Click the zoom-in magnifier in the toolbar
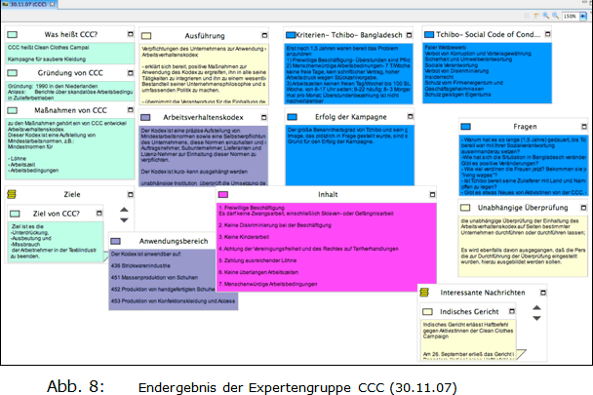Image resolution: width=593 pixels, height=395 pixels. click(546, 16)
